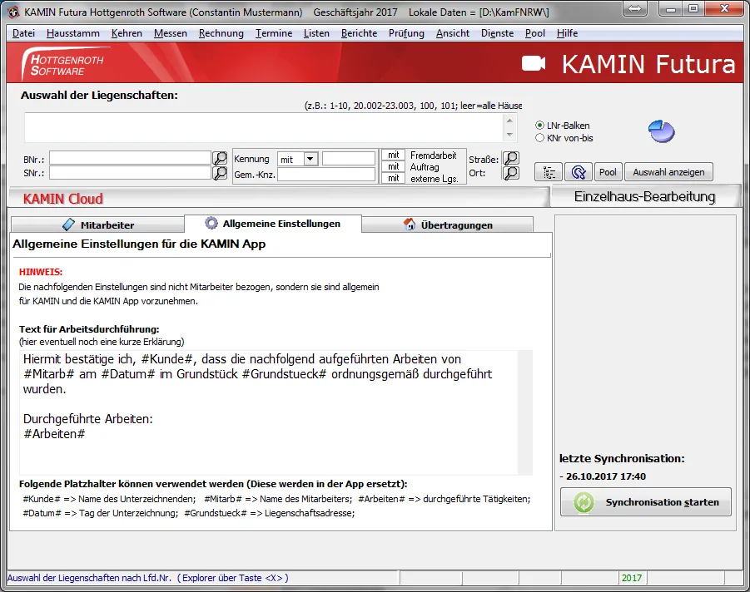The height and width of the screenshot is (592, 750).
Task: Expand the Kennung mit dropdown
Action: click(x=310, y=159)
